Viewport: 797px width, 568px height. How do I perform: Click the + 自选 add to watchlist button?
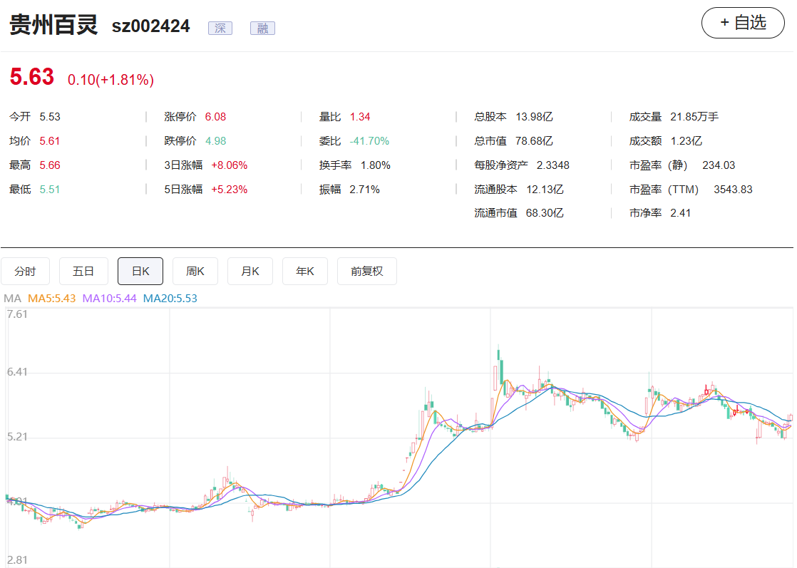click(x=743, y=23)
